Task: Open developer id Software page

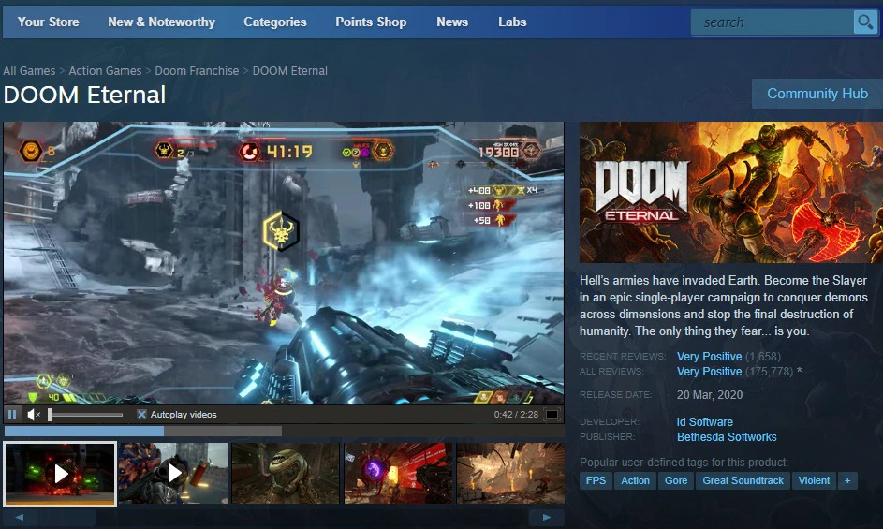Action: [x=705, y=422]
